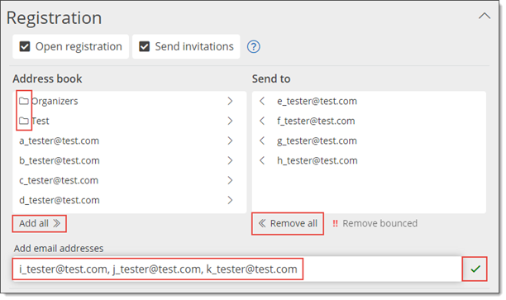Viewport: 506px width, 300px height.
Task: Select the Organizers group name
Action: click(x=55, y=102)
